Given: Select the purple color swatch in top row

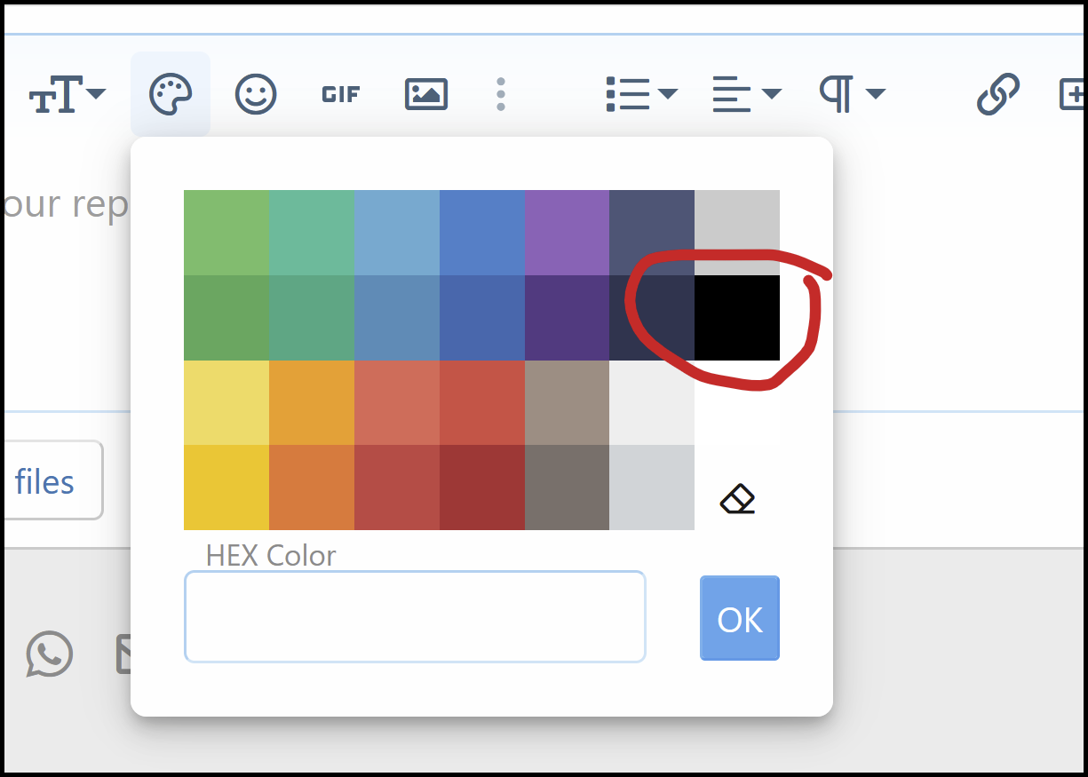Looking at the screenshot, I should [x=567, y=233].
